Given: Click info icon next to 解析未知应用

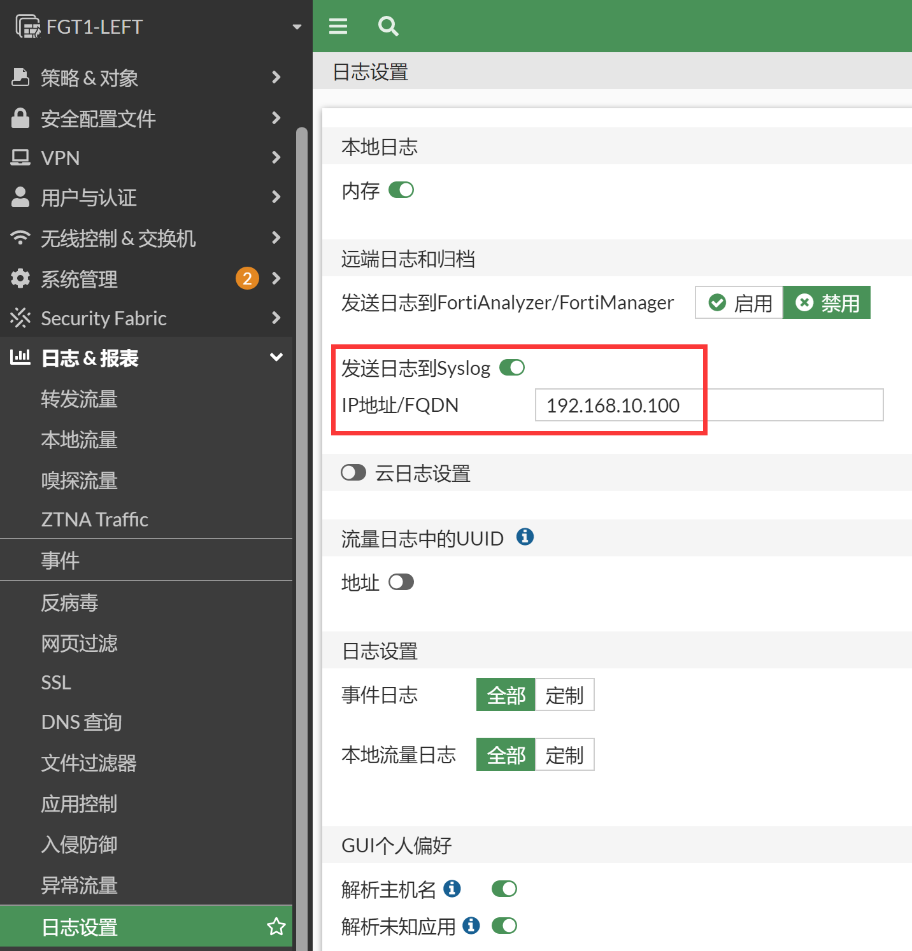Looking at the screenshot, I should pos(471,925).
